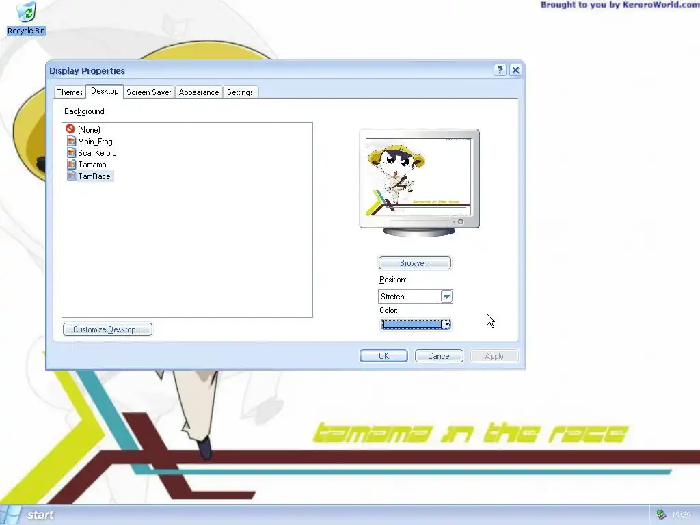Screen dimensions: 700x525
Task: Click the Tamama image file icon
Action: pos(71,164)
